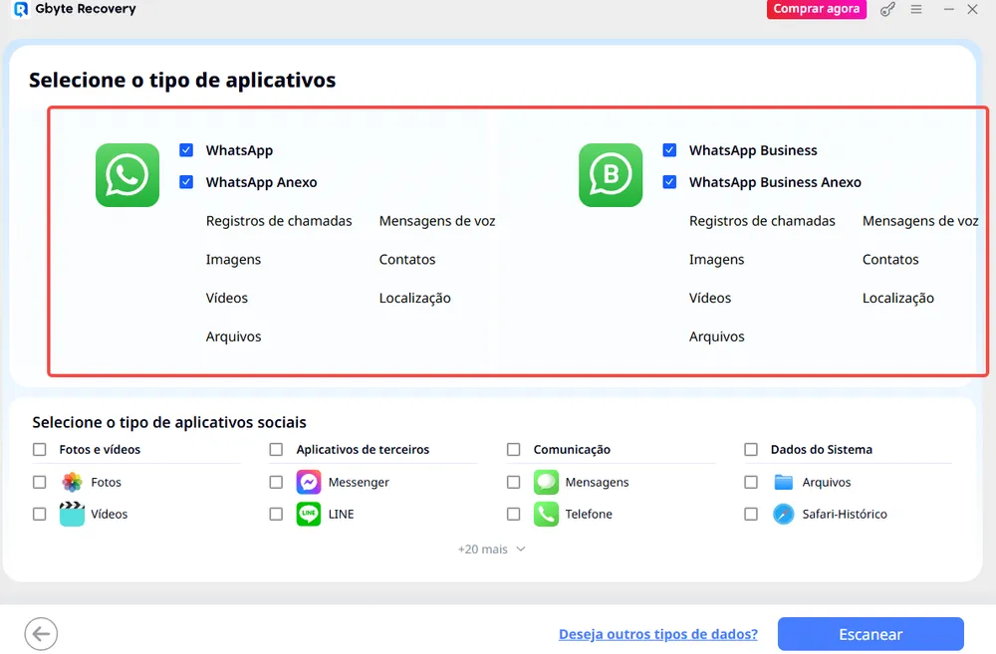
Task: Click the Vídeos icon
Action: (70, 514)
